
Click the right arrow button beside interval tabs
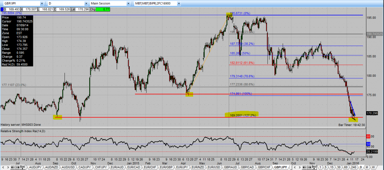pos(309,167)
